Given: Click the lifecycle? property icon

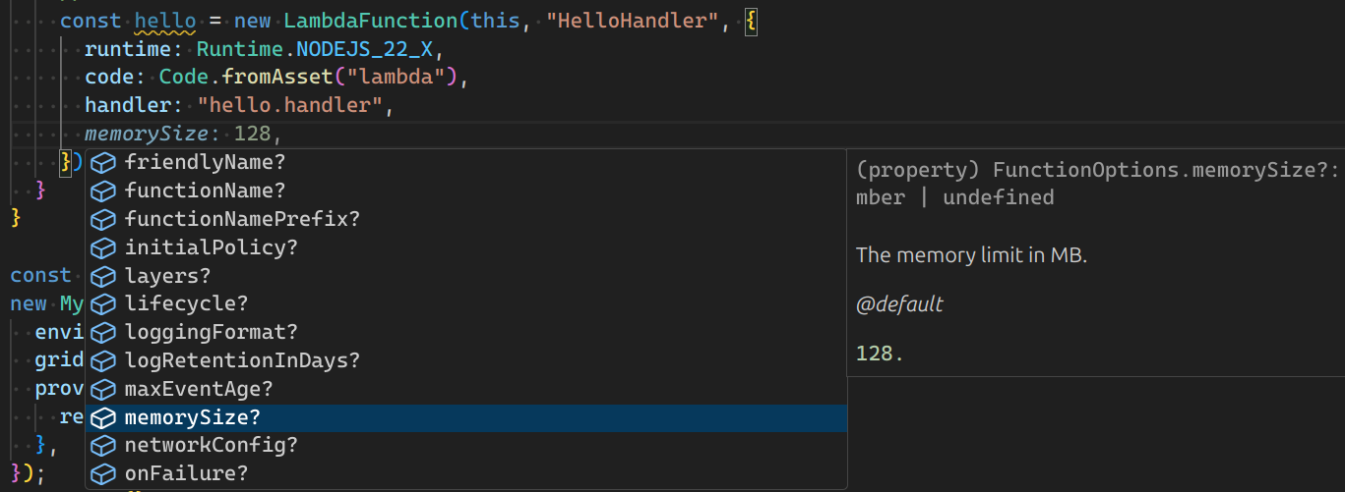Looking at the screenshot, I should pos(103,303).
